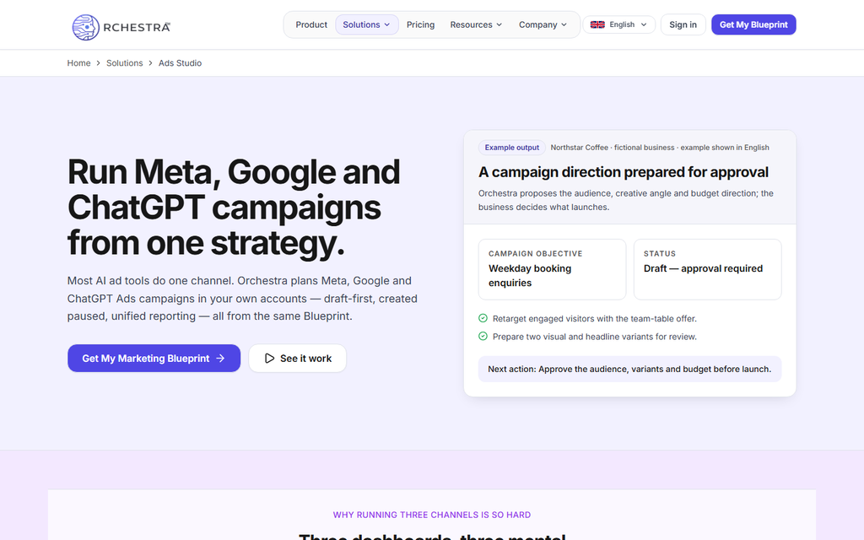The width and height of the screenshot is (864, 540).
Task: Open the Pricing nav item
Action: click(x=420, y=24)
